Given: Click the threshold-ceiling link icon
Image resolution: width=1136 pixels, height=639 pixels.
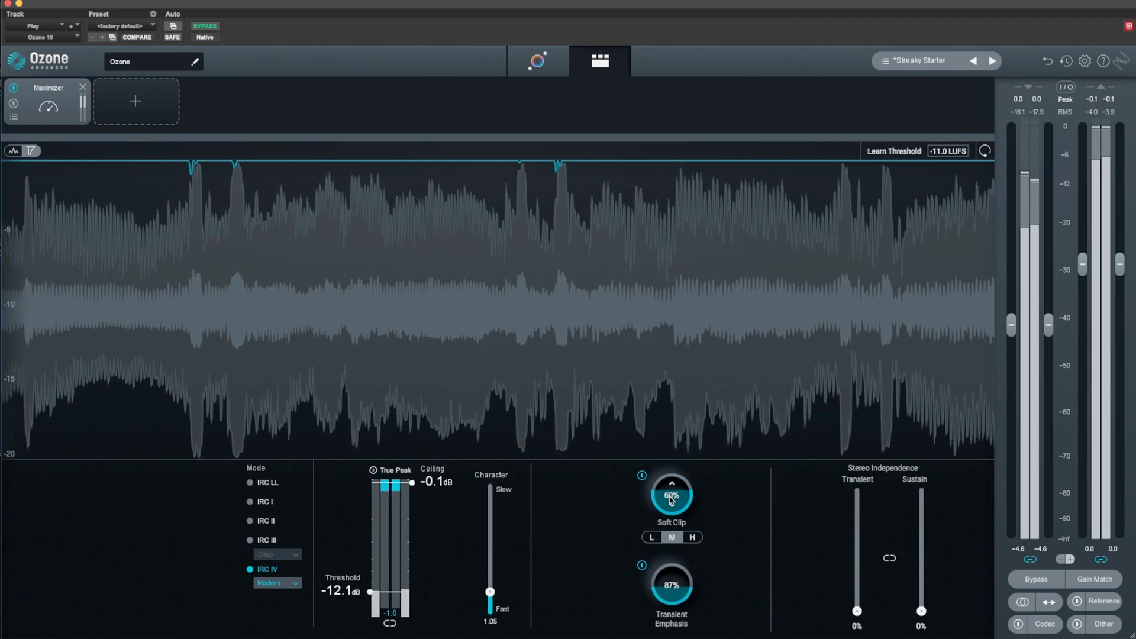Looking at the screenshot, I should pyautogui.click(x=390, y=623).
